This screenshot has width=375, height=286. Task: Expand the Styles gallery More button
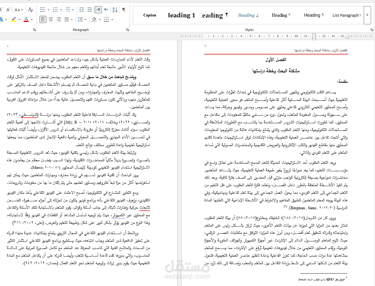tap(367, 15)
